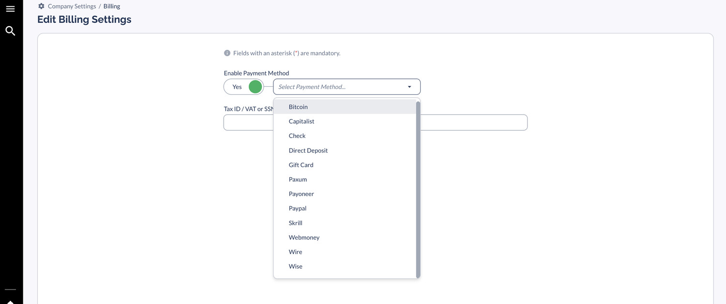Click the search magnifier icon

[x=10, y=31]
